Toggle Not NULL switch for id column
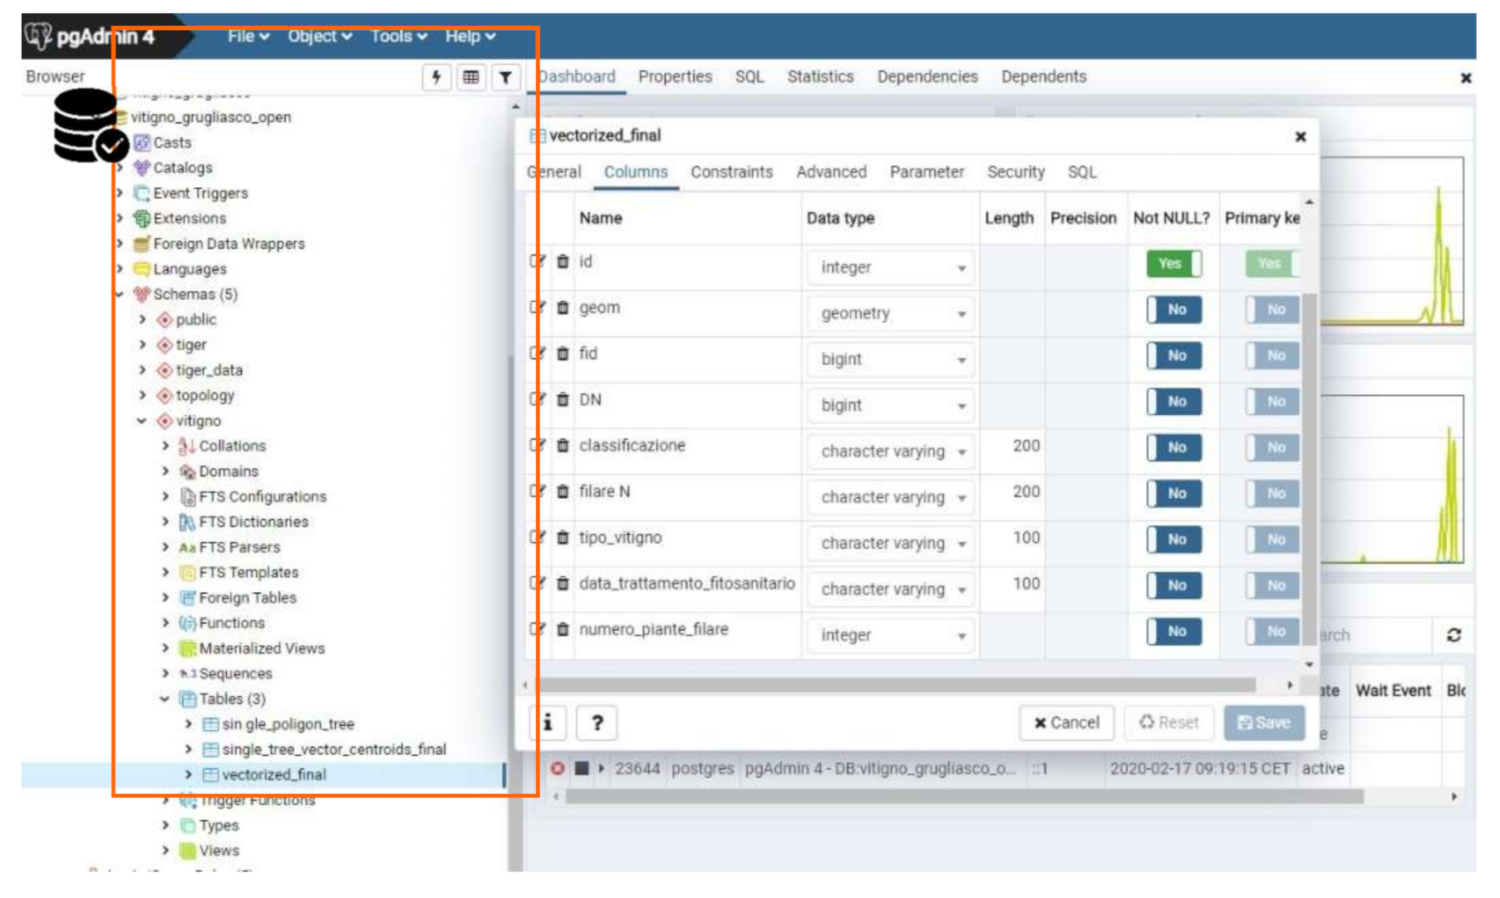Image resolution: width=1500 pixels, height=898 pixels. point(1173,264)
